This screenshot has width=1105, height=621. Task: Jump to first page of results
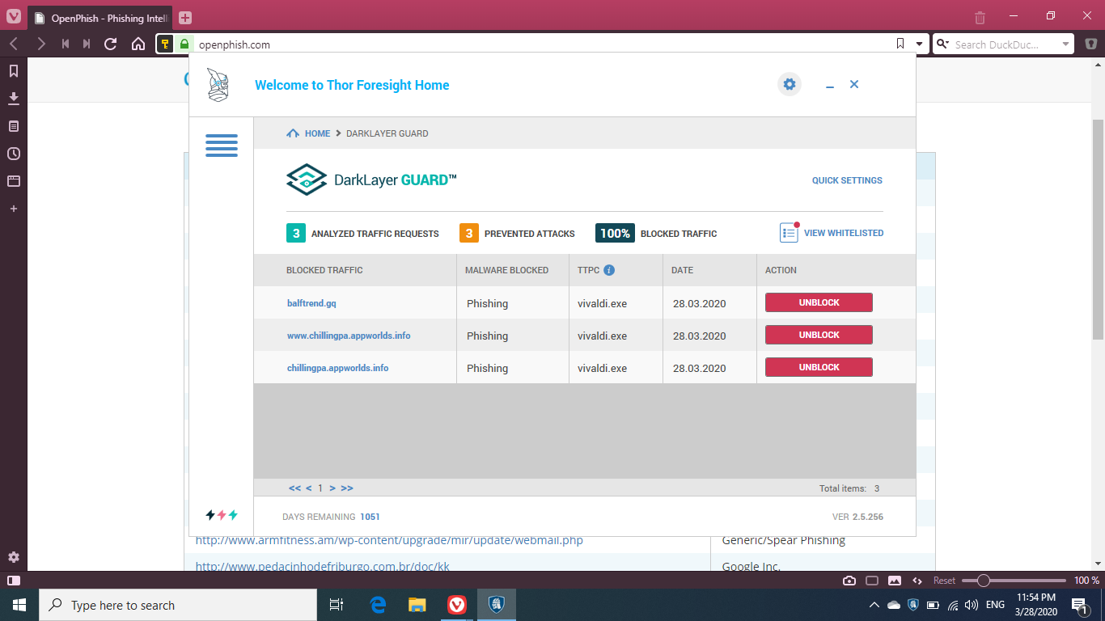(x=294, y=488)
